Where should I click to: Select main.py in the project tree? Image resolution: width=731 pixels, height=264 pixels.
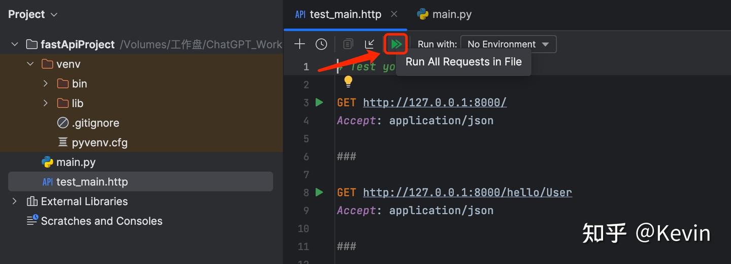point(76,162)
